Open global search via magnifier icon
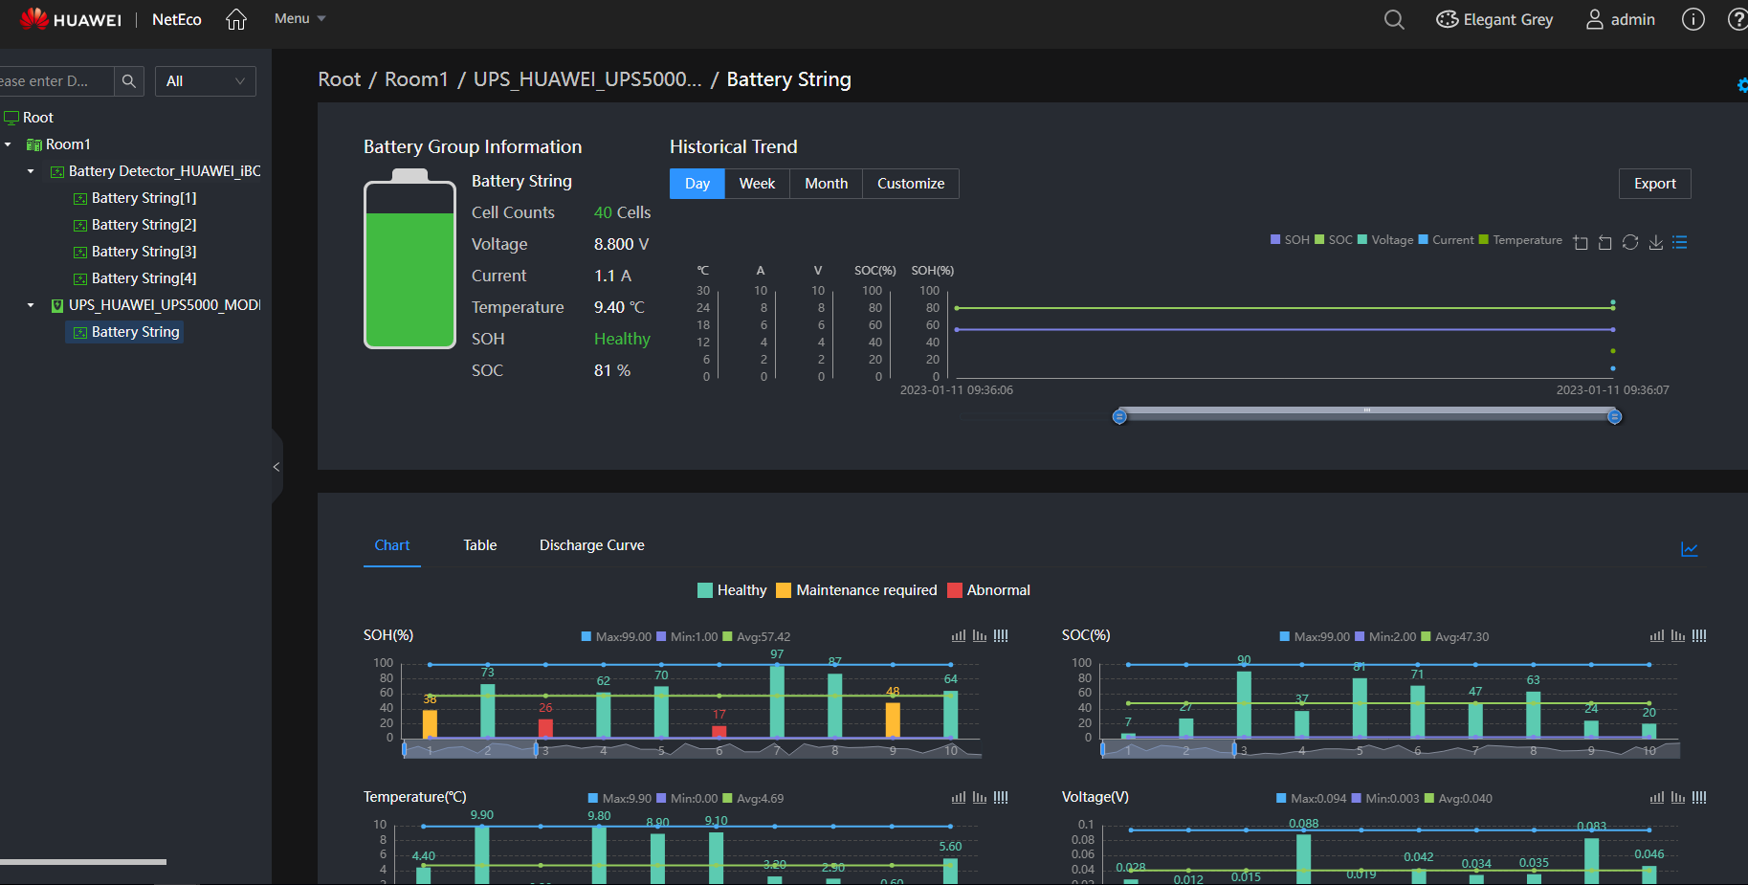The image size is (1748, 885). tap(1393, 19)
